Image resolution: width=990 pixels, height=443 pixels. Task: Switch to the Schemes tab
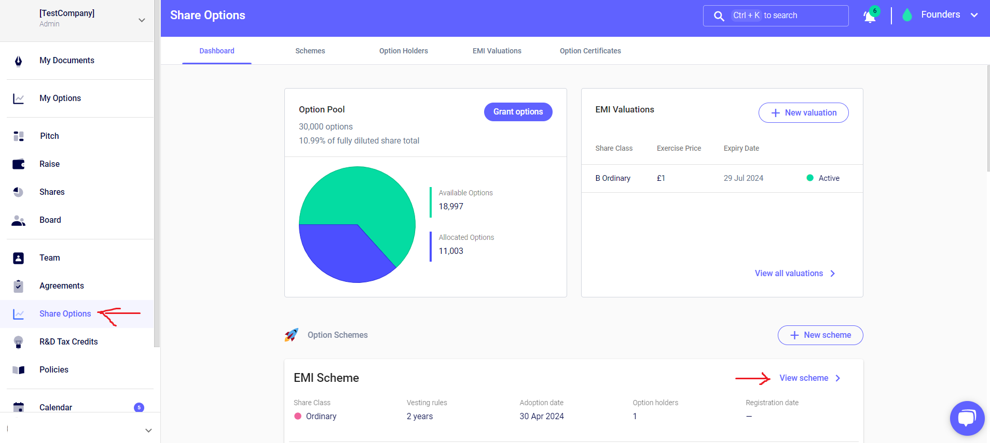(310, 51)
